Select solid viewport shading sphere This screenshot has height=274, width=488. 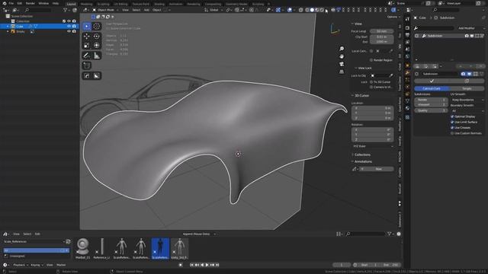[312, 10]
